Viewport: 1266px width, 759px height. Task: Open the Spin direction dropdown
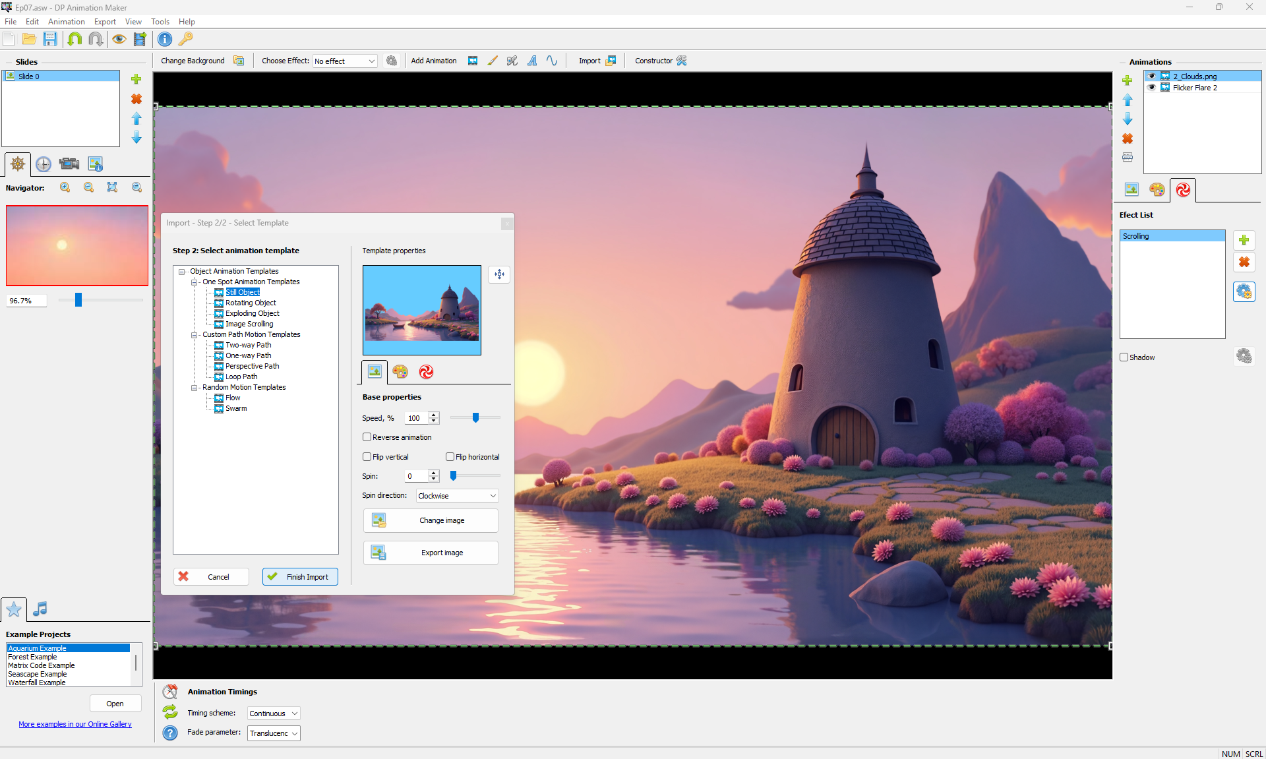point(457,495)
